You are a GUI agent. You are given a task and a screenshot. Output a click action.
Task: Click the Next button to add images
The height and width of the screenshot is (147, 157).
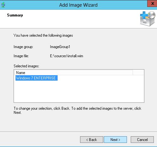115,140
